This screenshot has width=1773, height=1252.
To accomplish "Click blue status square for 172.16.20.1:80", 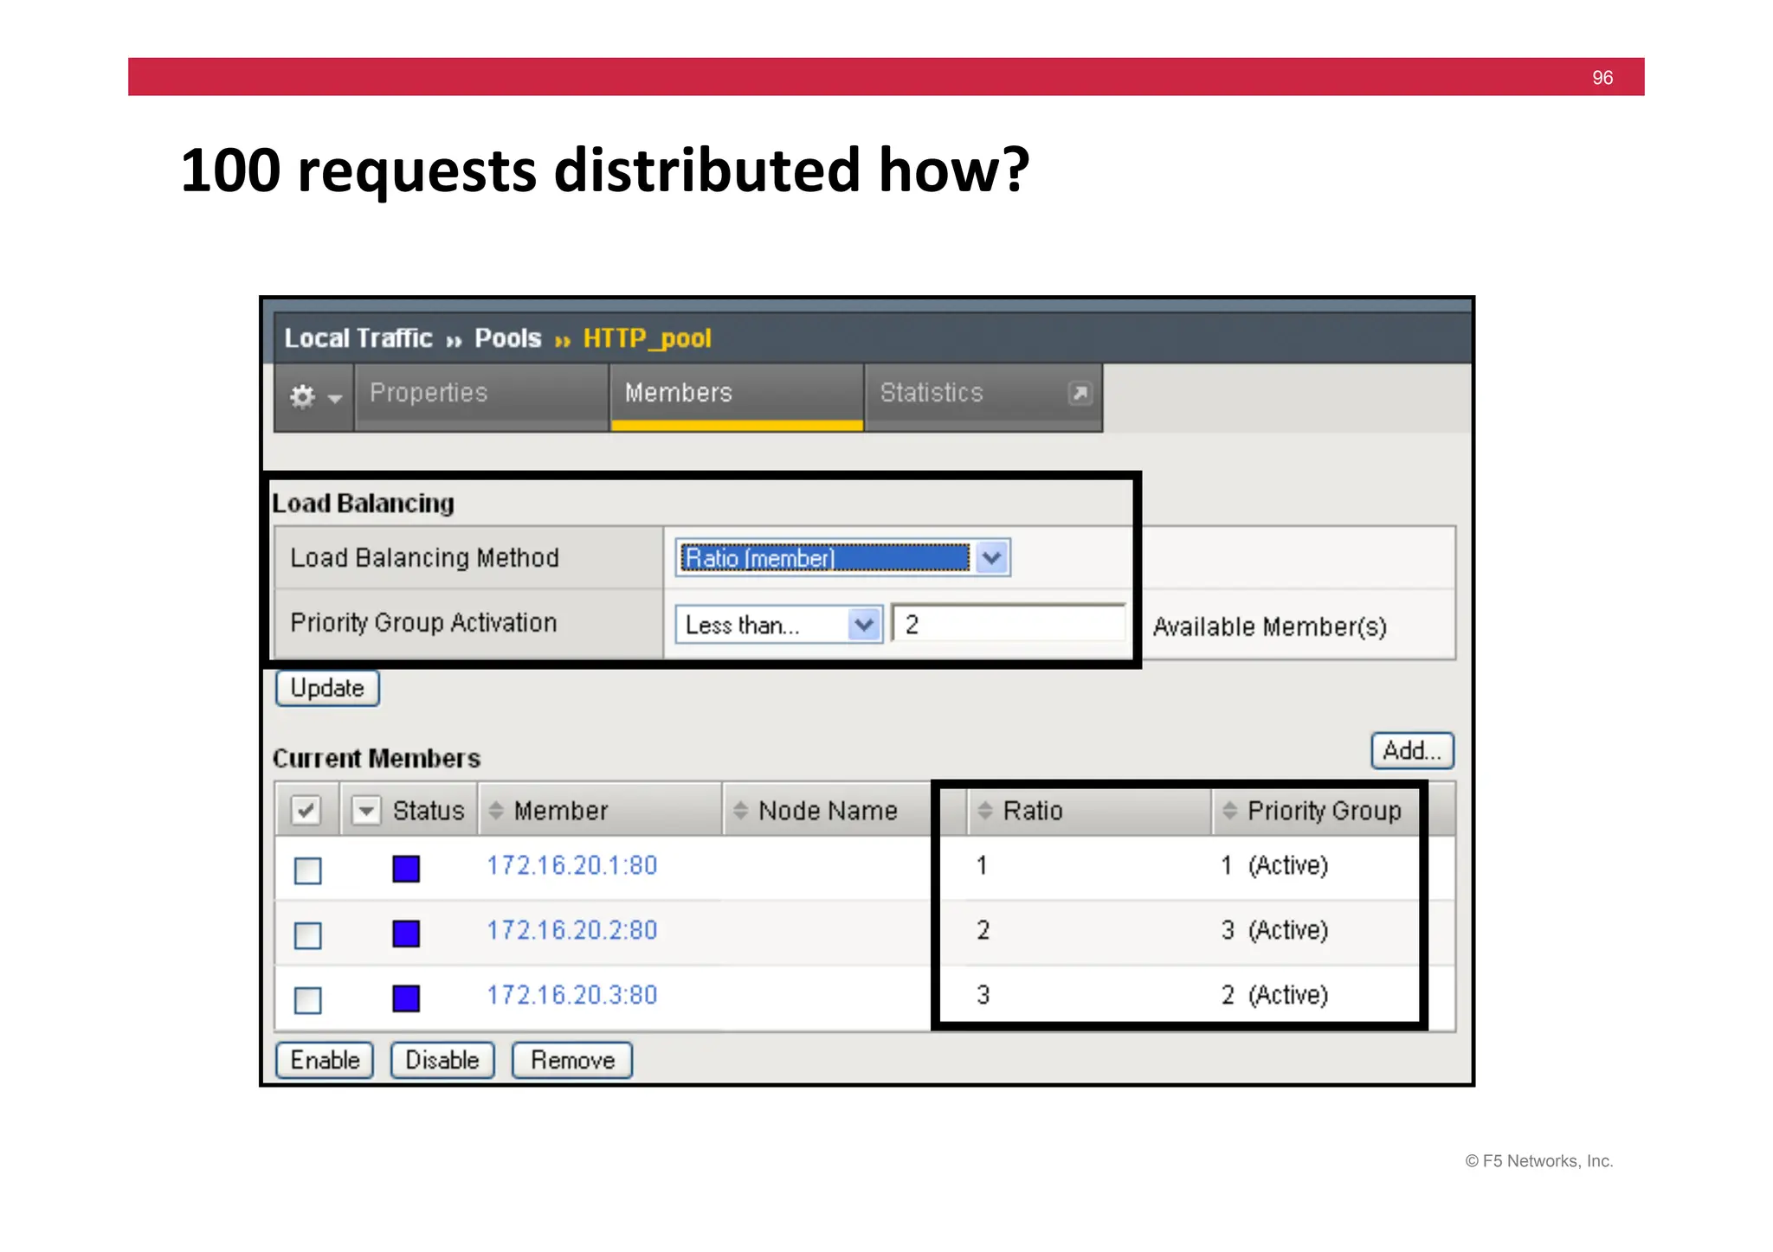I will coord(406,869).
